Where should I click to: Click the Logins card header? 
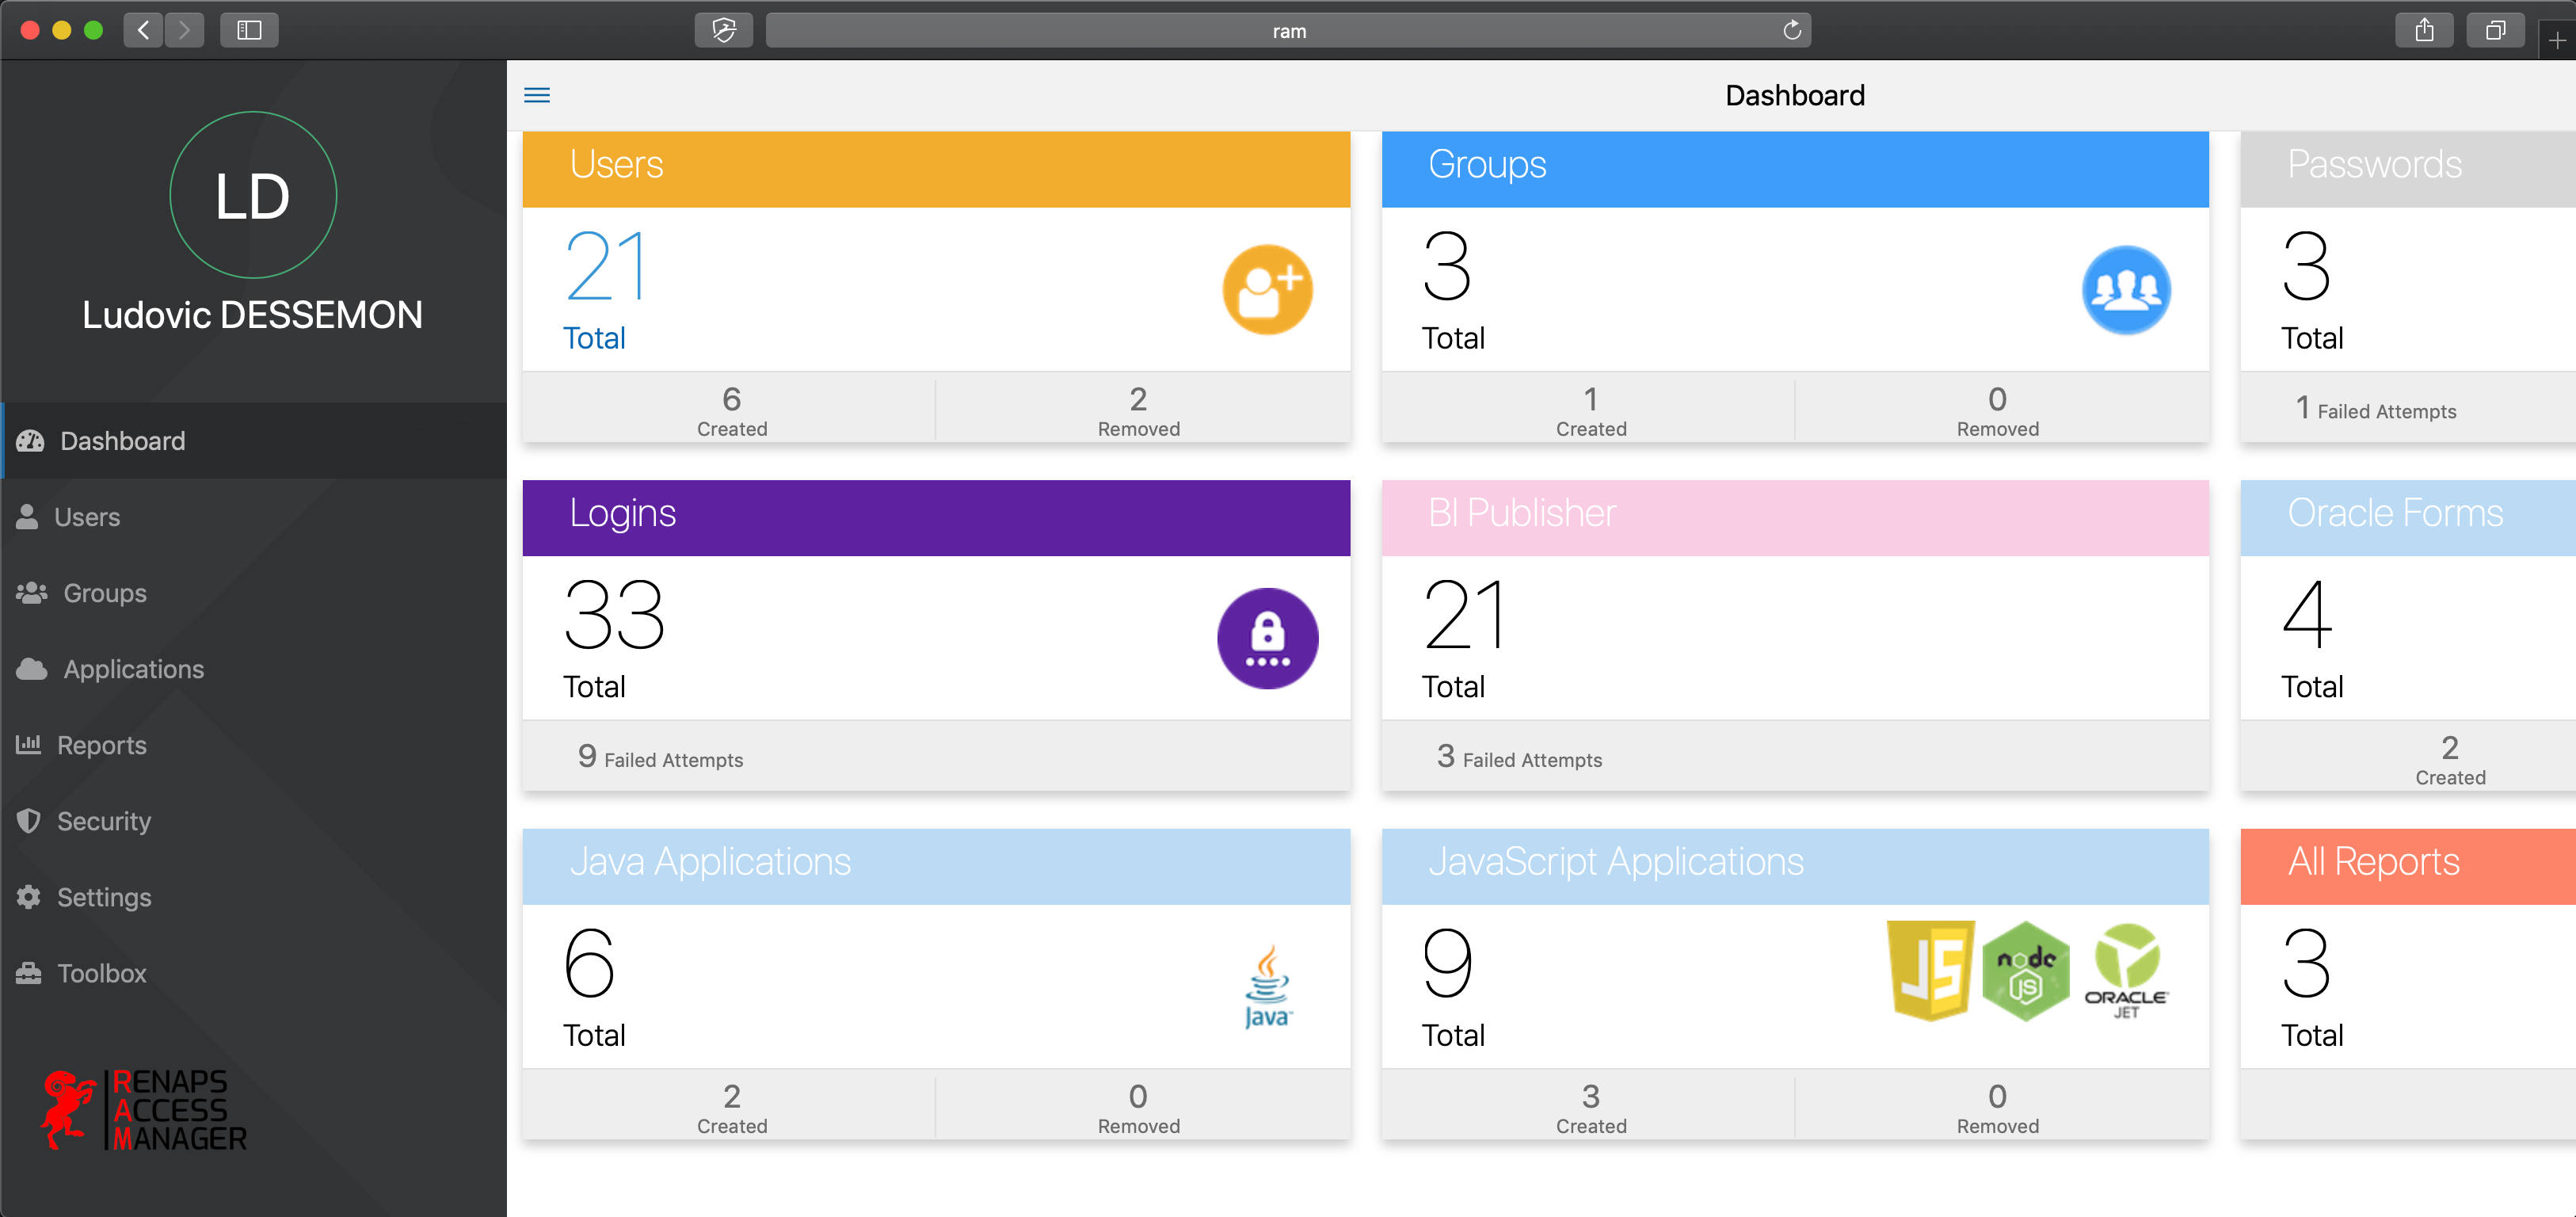point(936,518)
